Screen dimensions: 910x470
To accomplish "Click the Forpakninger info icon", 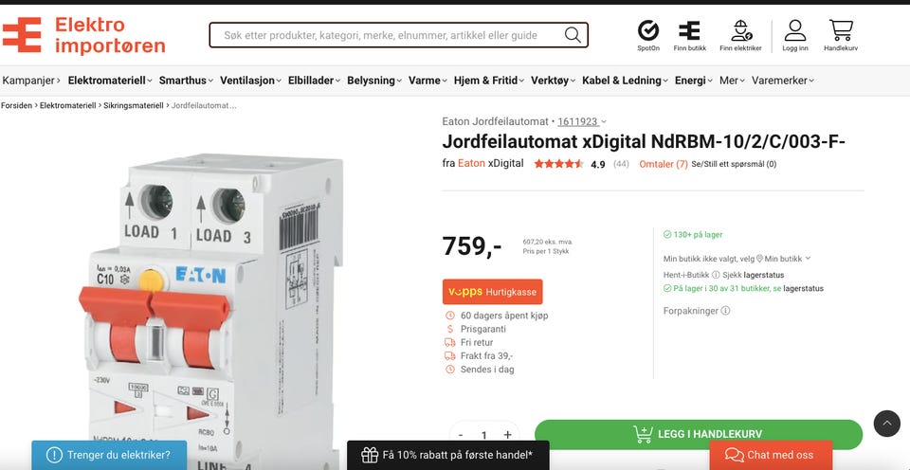I will [x=725, y=311].
